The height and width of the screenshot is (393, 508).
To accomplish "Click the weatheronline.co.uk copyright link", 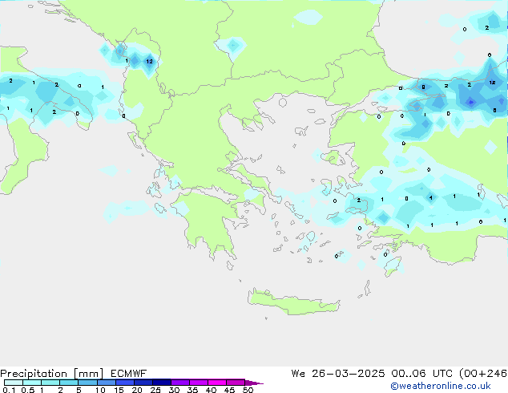I will pos(441,386).
